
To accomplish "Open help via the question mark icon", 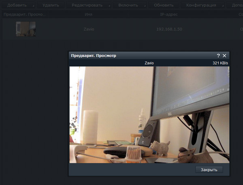I will [x=218, y=56].
